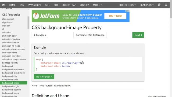
Task: Open background-color in sidebar
Action: (x=10, y=80)
